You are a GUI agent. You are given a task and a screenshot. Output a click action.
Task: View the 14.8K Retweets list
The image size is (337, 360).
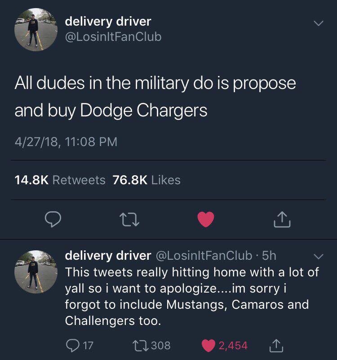(60, 180)
